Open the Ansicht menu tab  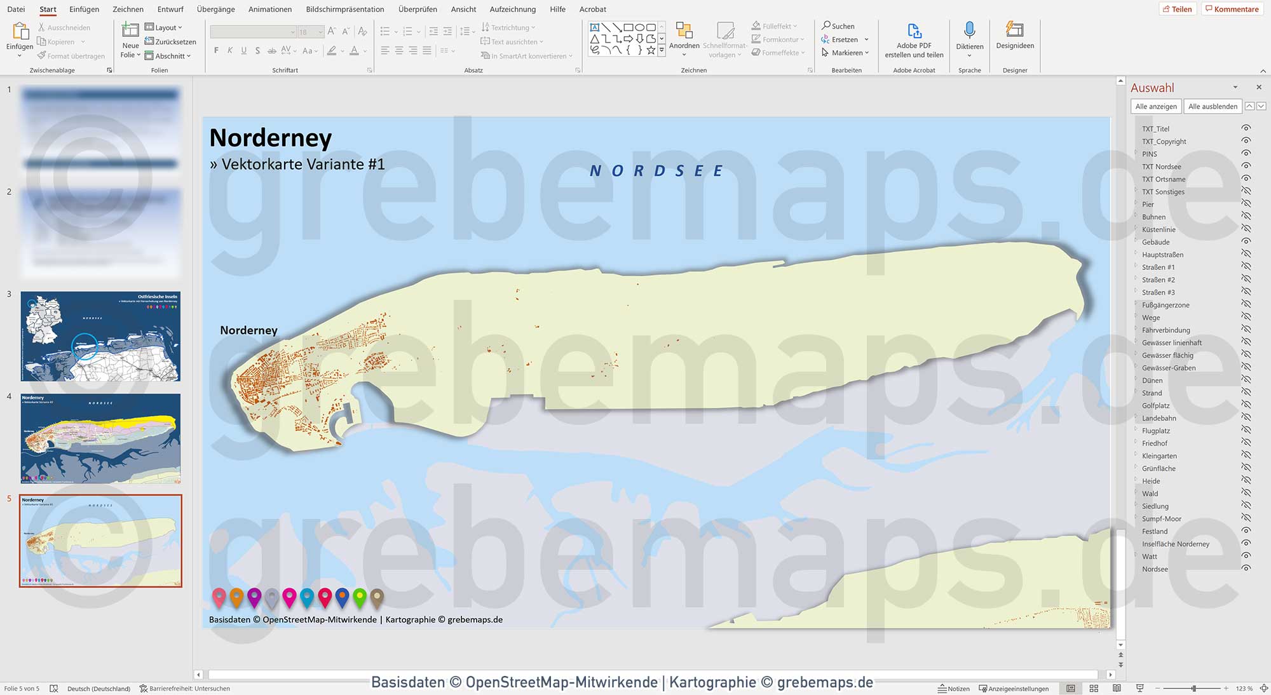[463, 9]
